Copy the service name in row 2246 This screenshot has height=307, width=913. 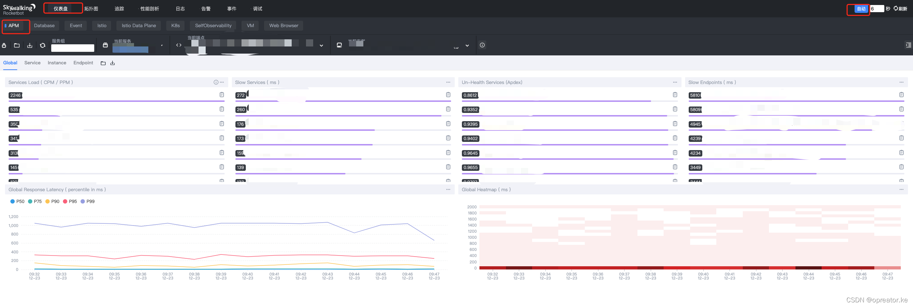coord(222,95)
